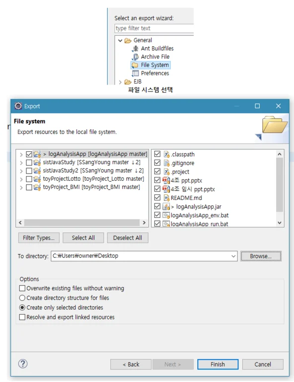This screenshot has width=294, height=382.
Task: Click the Browse... button
Action: (261, 256)
